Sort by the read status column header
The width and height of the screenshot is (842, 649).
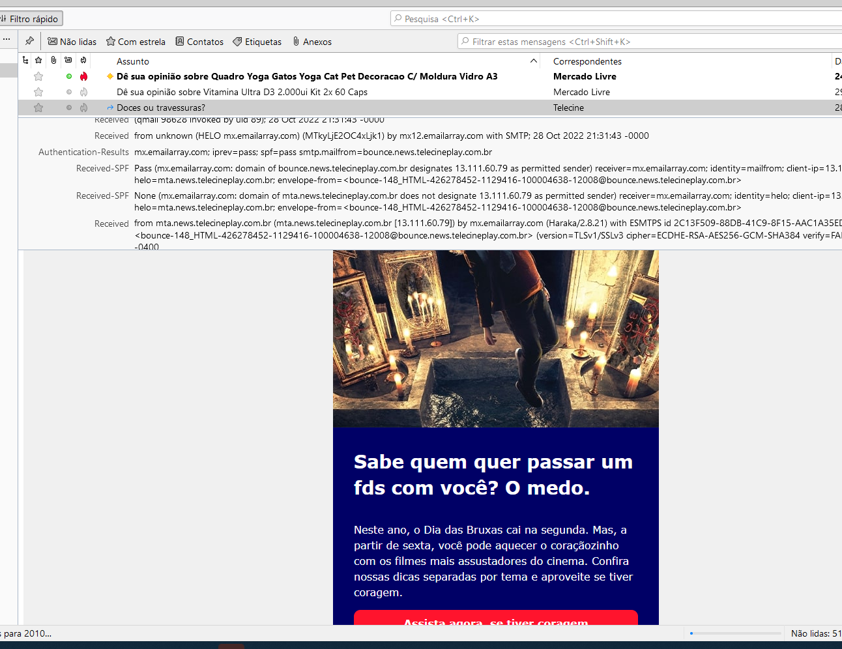pos(68,61)
